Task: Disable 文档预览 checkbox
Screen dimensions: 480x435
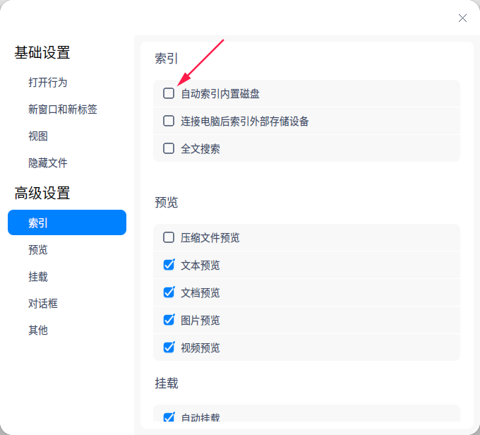Action: click(169, 292)
